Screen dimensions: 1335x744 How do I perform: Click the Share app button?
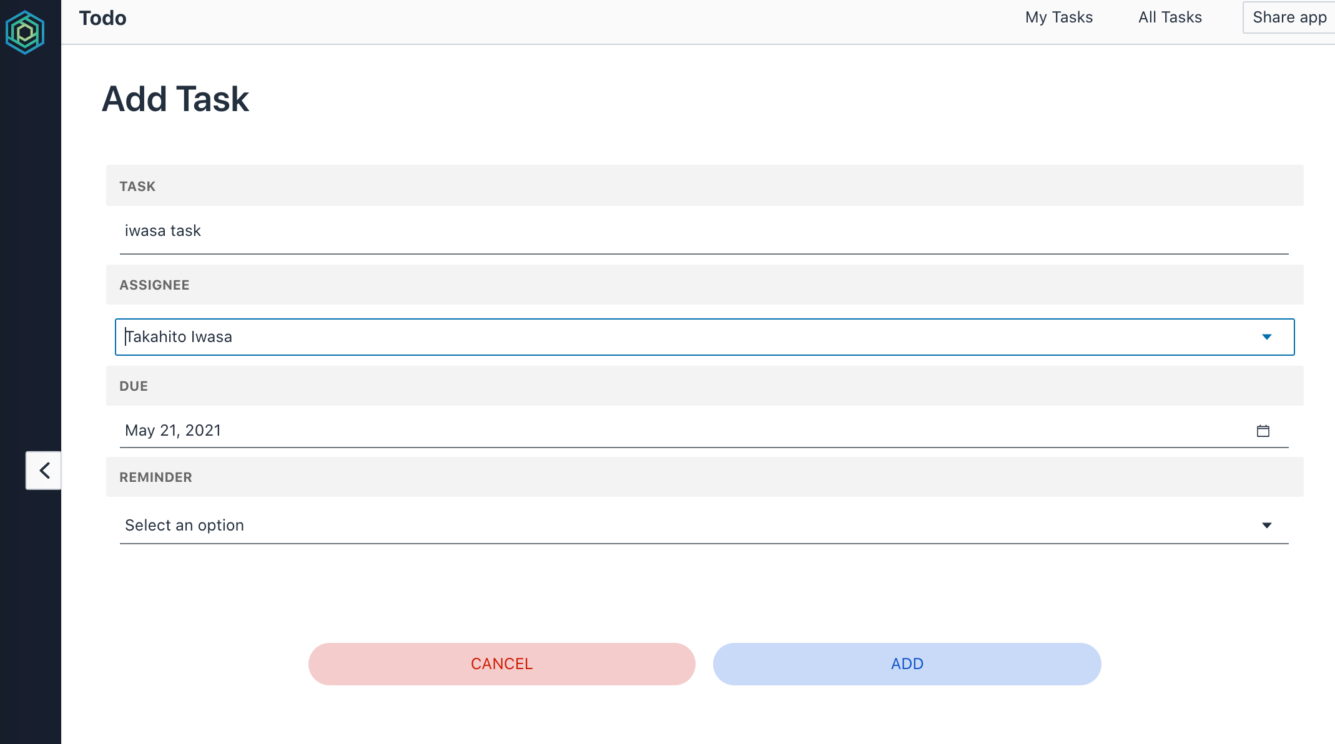(1289, 17)
